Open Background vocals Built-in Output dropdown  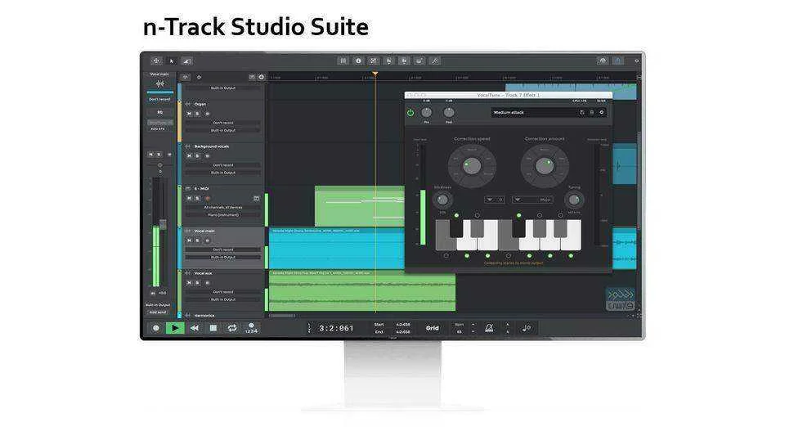point(223,173)
